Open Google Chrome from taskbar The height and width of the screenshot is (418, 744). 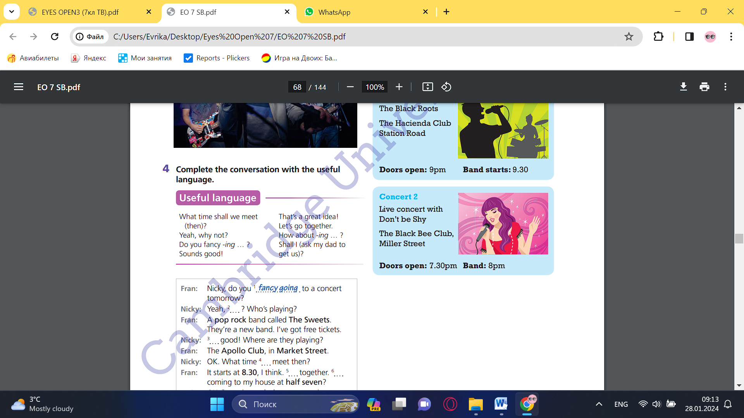click(x=527, y=404)
